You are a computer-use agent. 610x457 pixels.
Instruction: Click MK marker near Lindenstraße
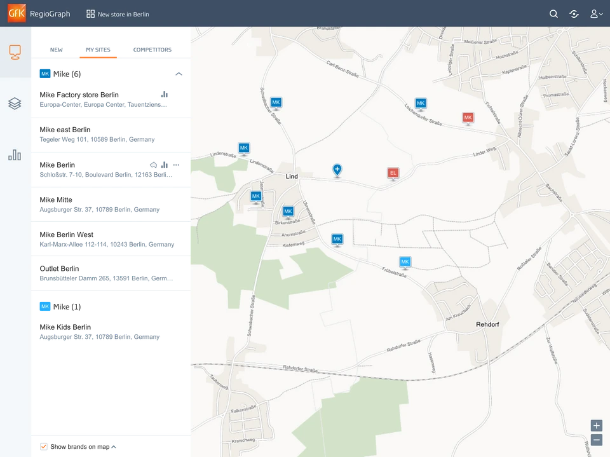244,149
